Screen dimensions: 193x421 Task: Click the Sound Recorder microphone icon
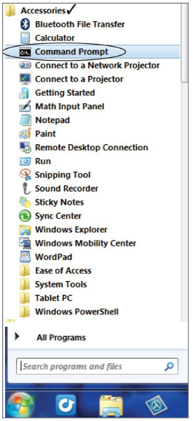click(x=26, y=188)
